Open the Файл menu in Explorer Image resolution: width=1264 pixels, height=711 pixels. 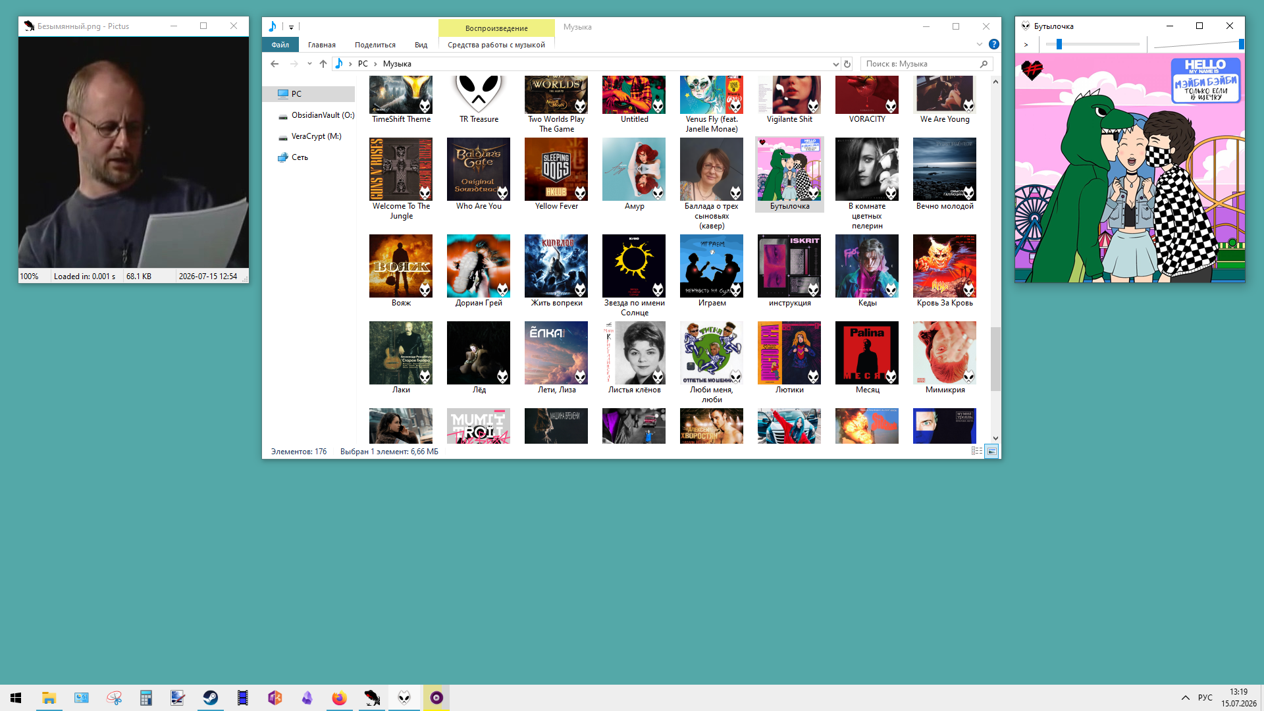tap(280, 45)
